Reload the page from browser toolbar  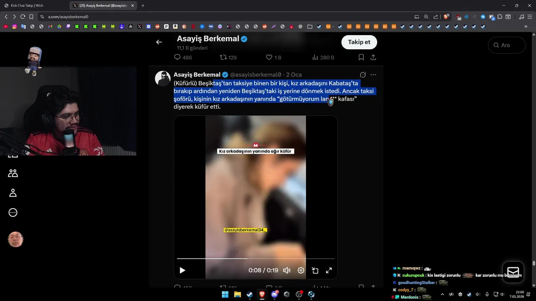coord(23,17)
